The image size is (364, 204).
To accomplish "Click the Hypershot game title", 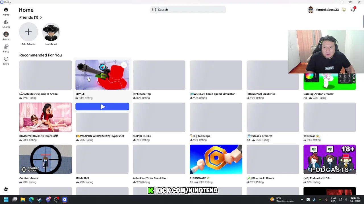I will (x=100, y=136).
